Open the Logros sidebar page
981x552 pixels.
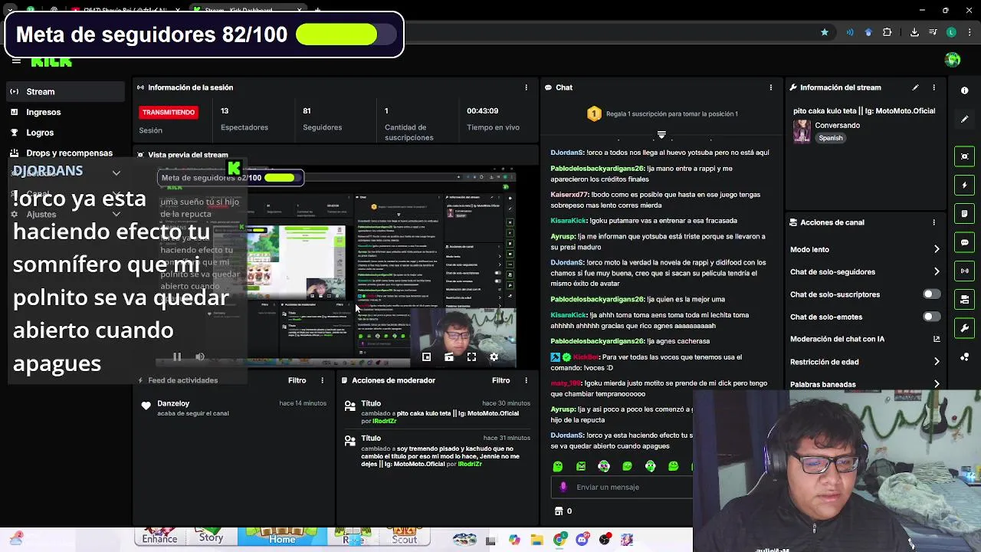(x=64, y=133)
